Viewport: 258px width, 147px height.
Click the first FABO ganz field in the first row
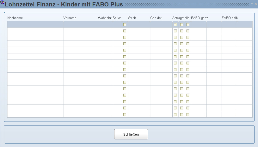(x=198, y=24)
